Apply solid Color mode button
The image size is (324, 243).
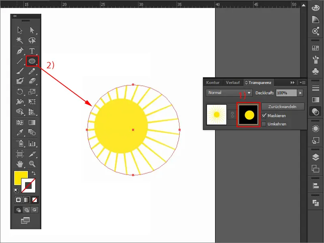18,200
